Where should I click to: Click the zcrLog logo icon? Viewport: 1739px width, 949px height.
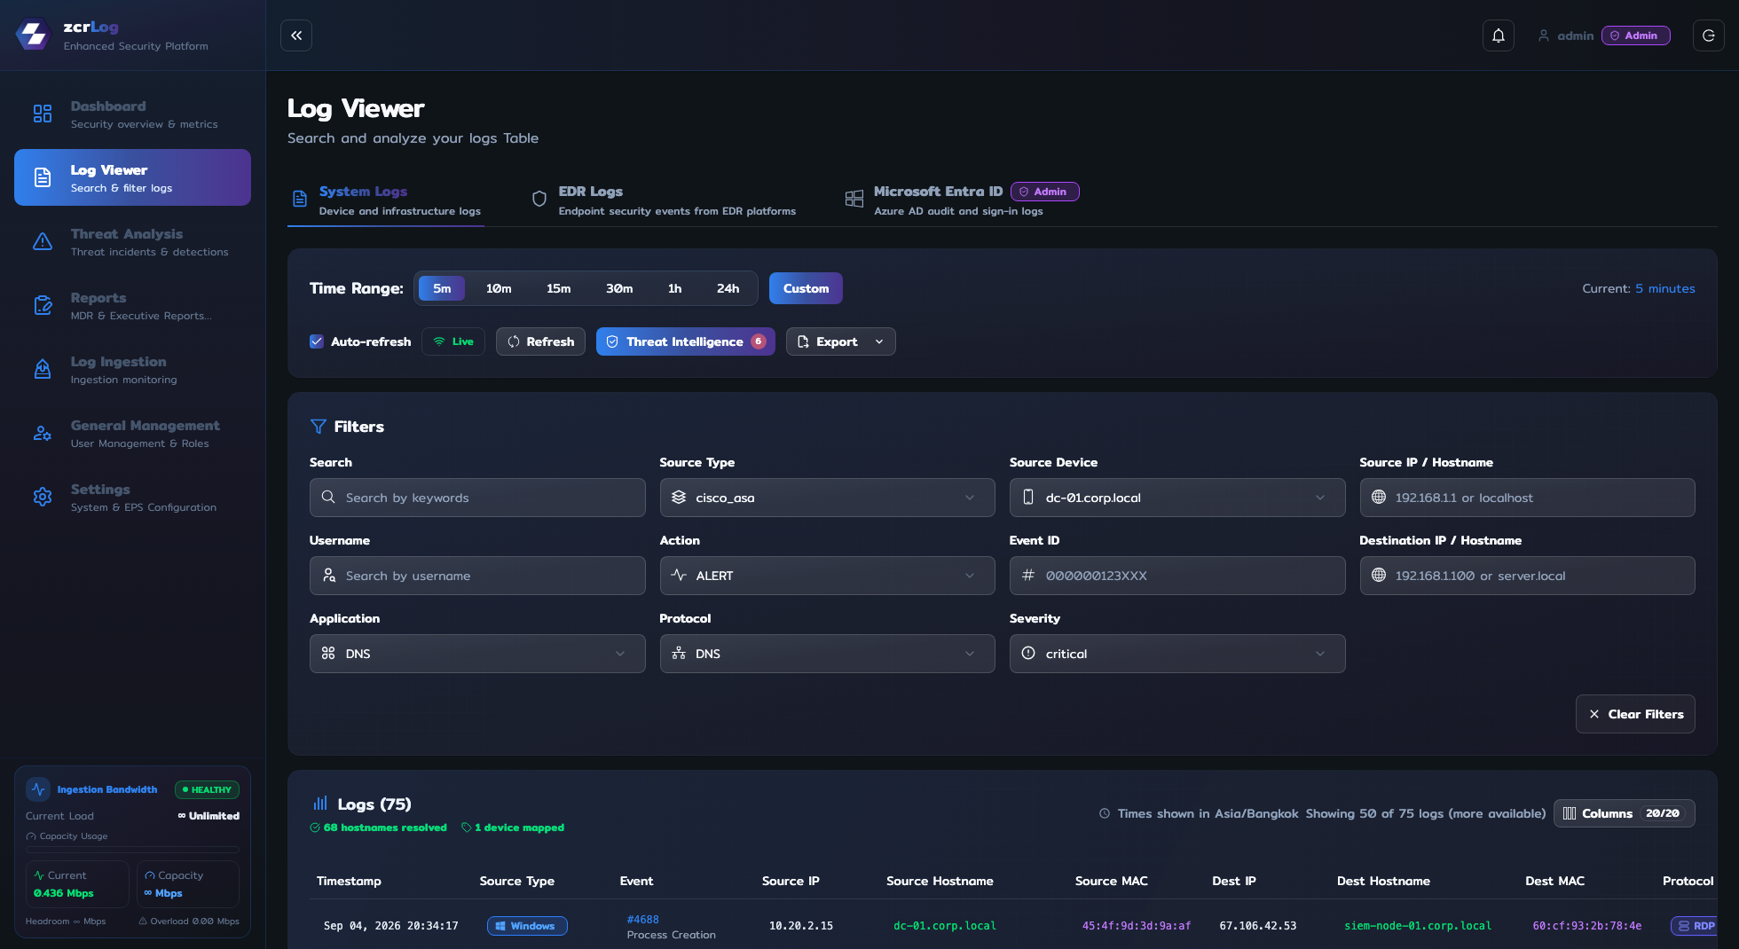(x=34, y=35)
